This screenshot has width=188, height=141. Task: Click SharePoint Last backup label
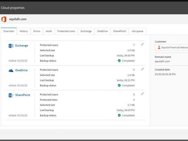(47, 110)
